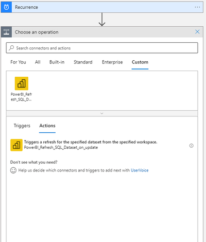Click the PowerBI_Refr esh_SQL_D... connector label

point(21,97)
